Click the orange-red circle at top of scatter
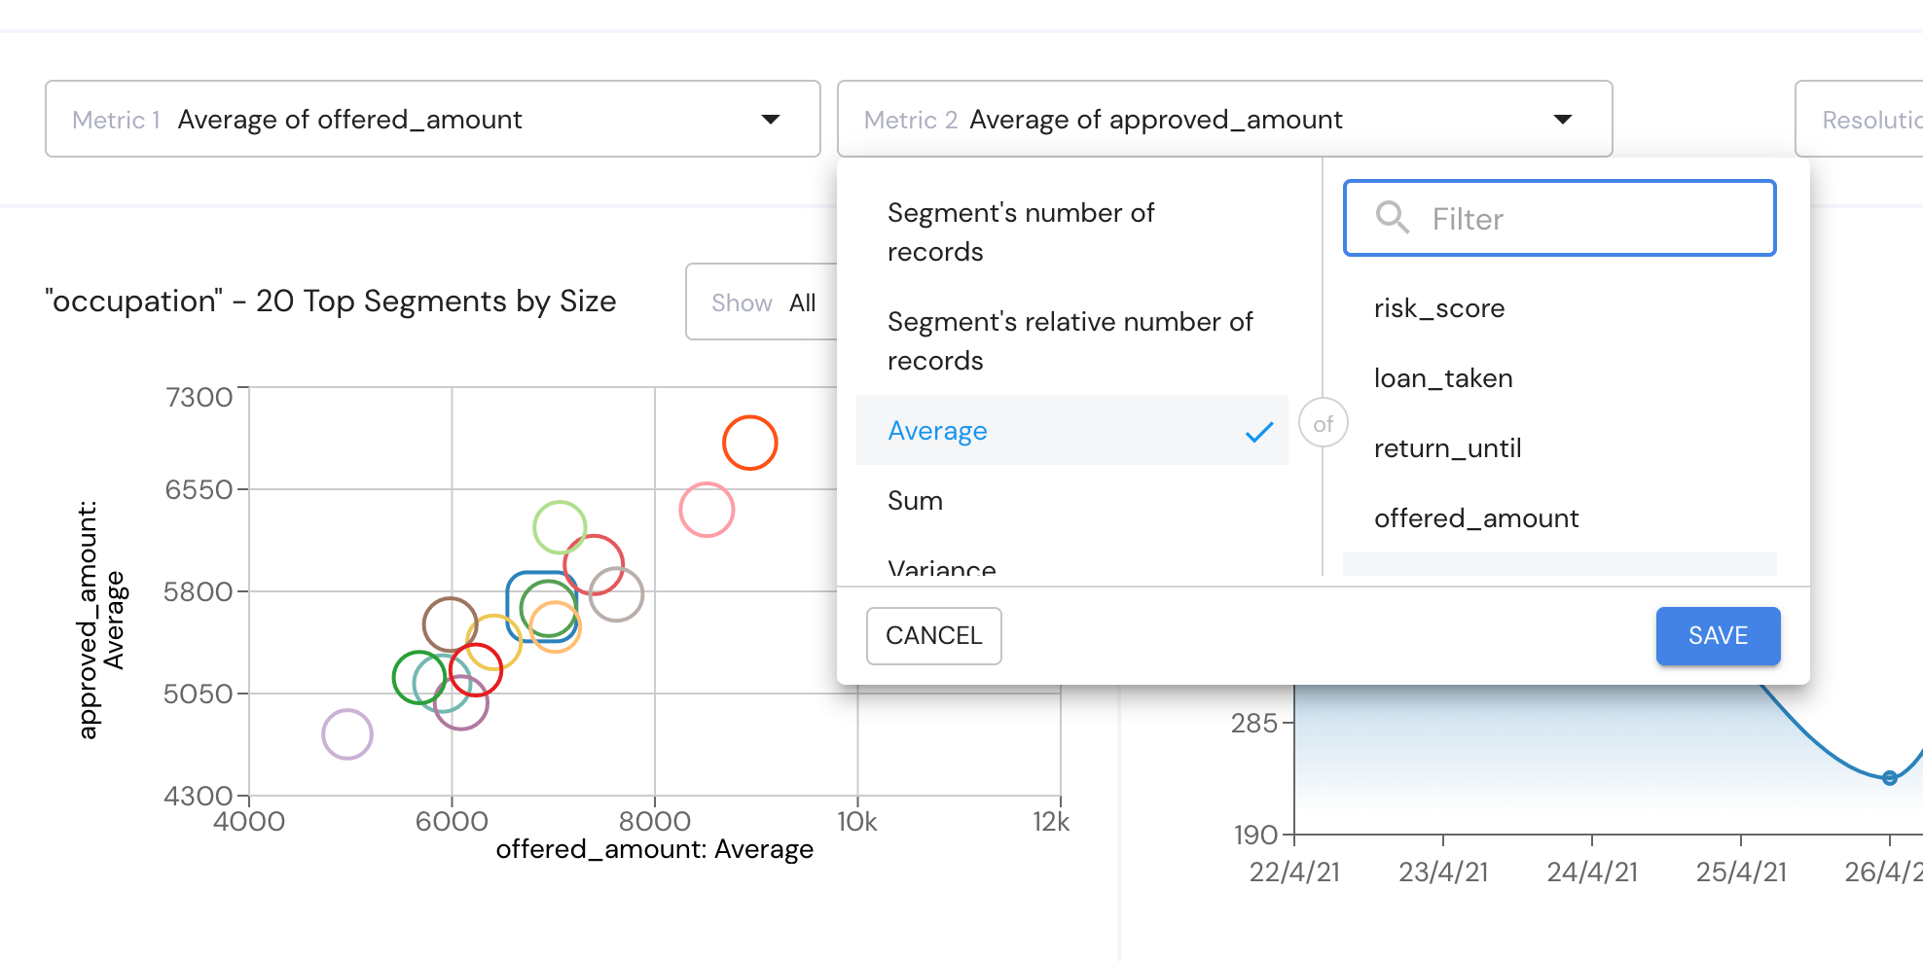This screenshot has height=961, width=1923. (749, 443)
